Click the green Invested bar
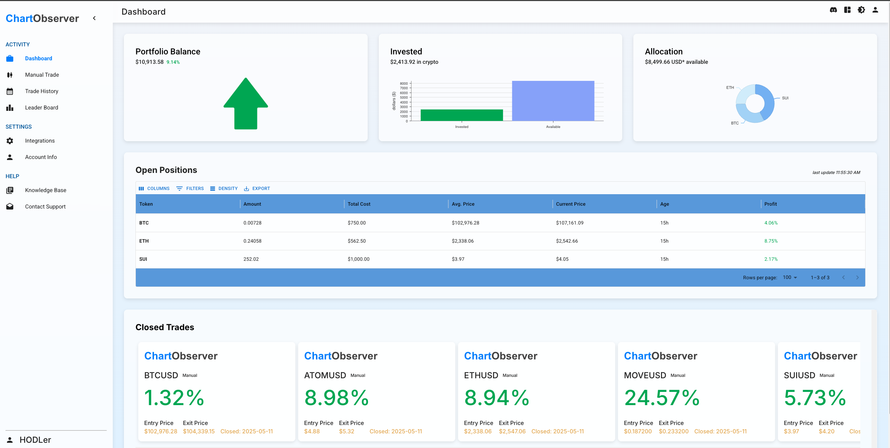 pos(462,115)
